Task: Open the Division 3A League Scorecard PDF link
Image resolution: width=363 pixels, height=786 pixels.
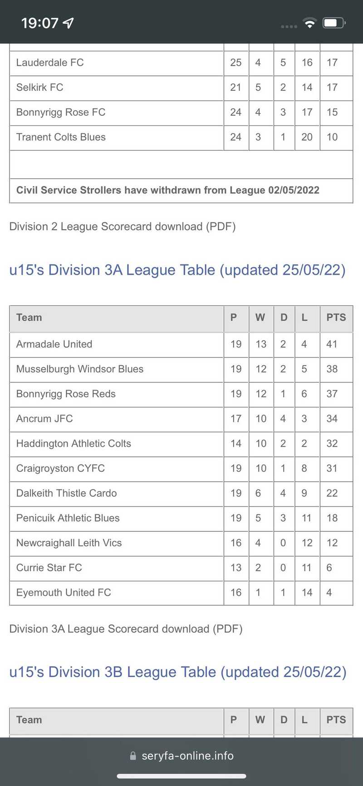Action: [126, 629]
